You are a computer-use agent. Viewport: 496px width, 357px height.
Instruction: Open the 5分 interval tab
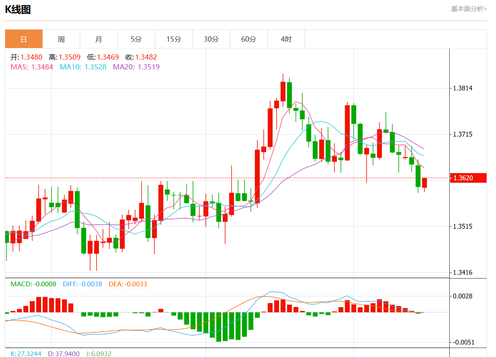(x=136, y=39)
